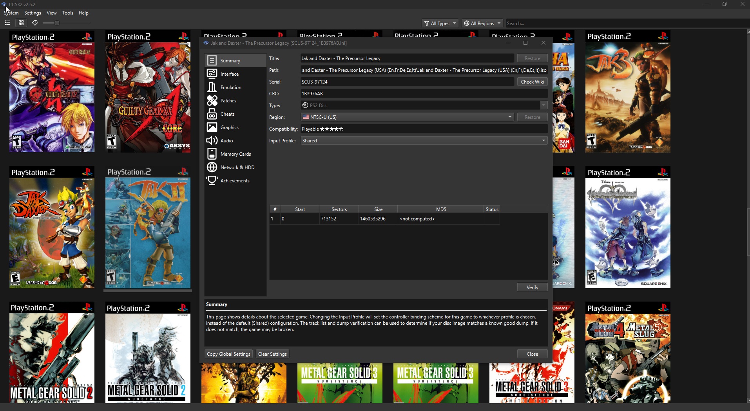Toggle cover titles tag icon
The width and height of the screenshot is (750, 411).
click(x=35, y=23)
